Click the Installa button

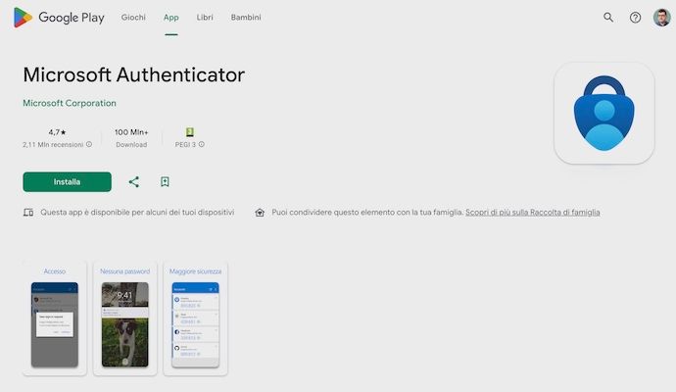click(68, 182)
